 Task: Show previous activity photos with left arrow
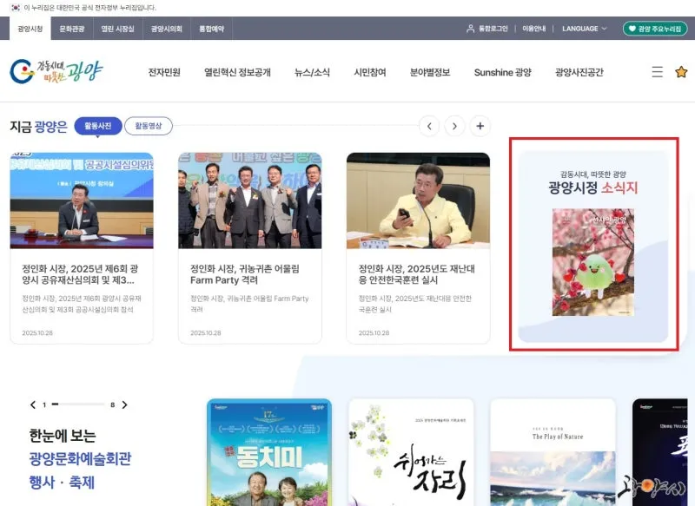[428, 127]
